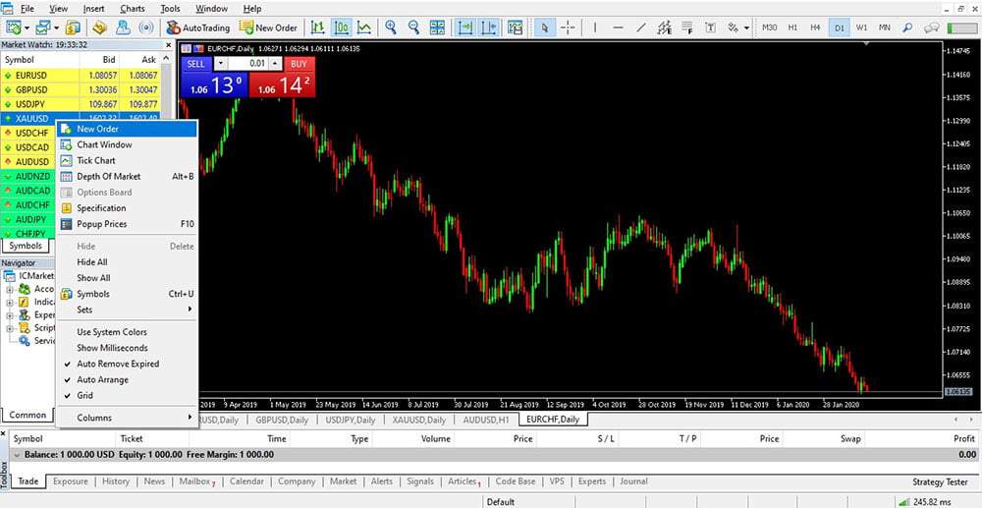Toggle the chart shift icon
This screenshot has width=982, height=508.
click(488, 28)
